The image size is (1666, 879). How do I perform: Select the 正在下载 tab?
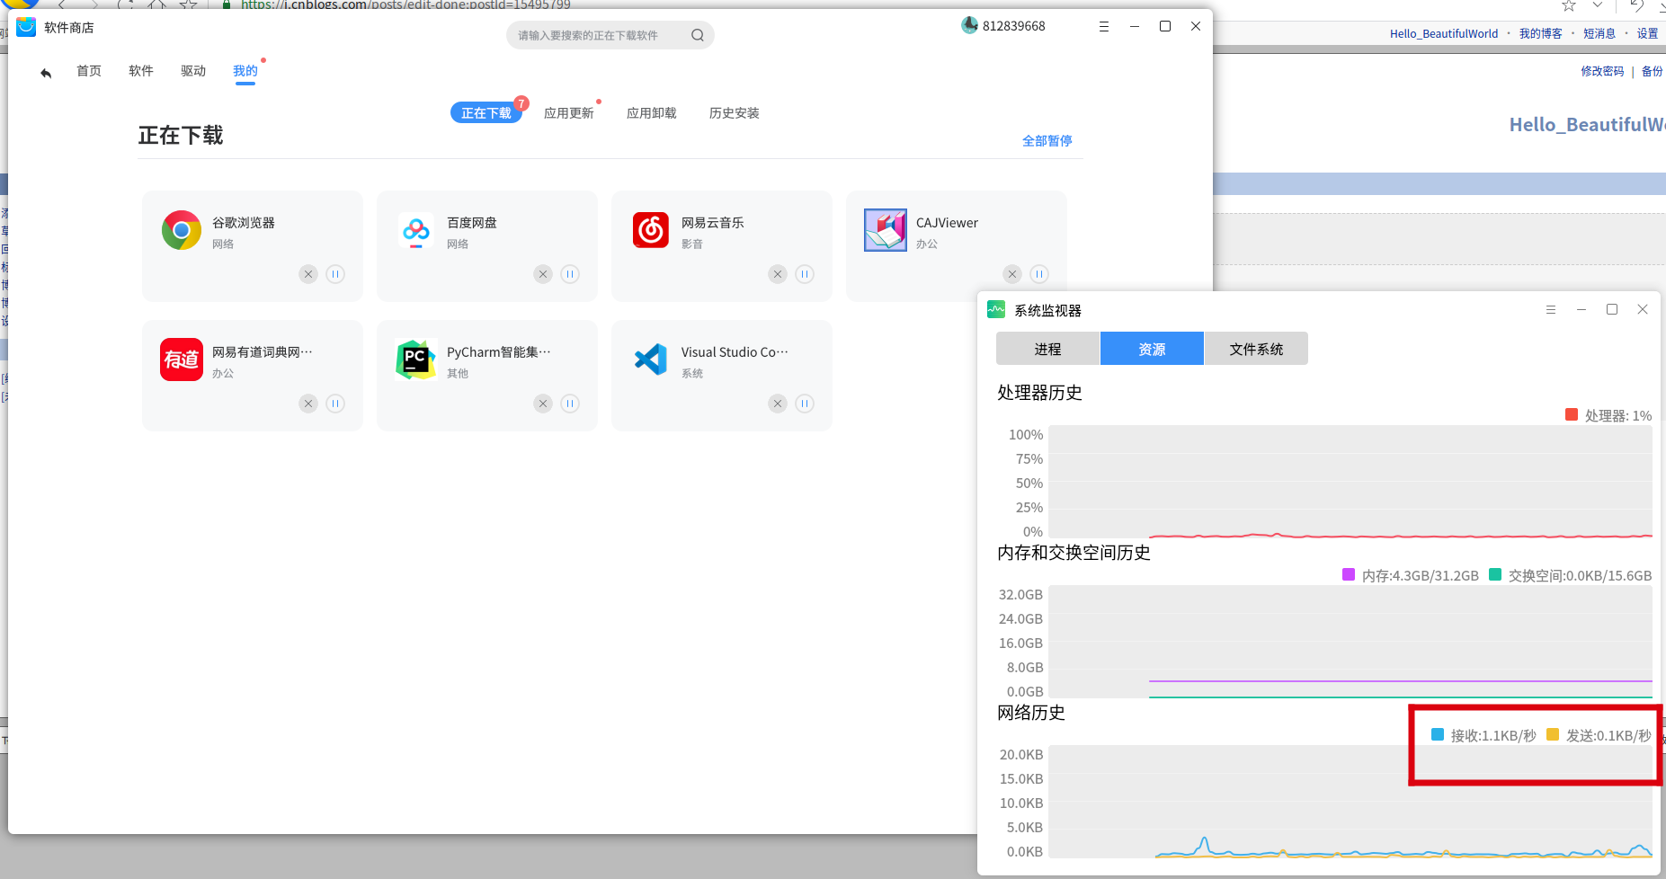pyautogui.click(x=486, y=112)
